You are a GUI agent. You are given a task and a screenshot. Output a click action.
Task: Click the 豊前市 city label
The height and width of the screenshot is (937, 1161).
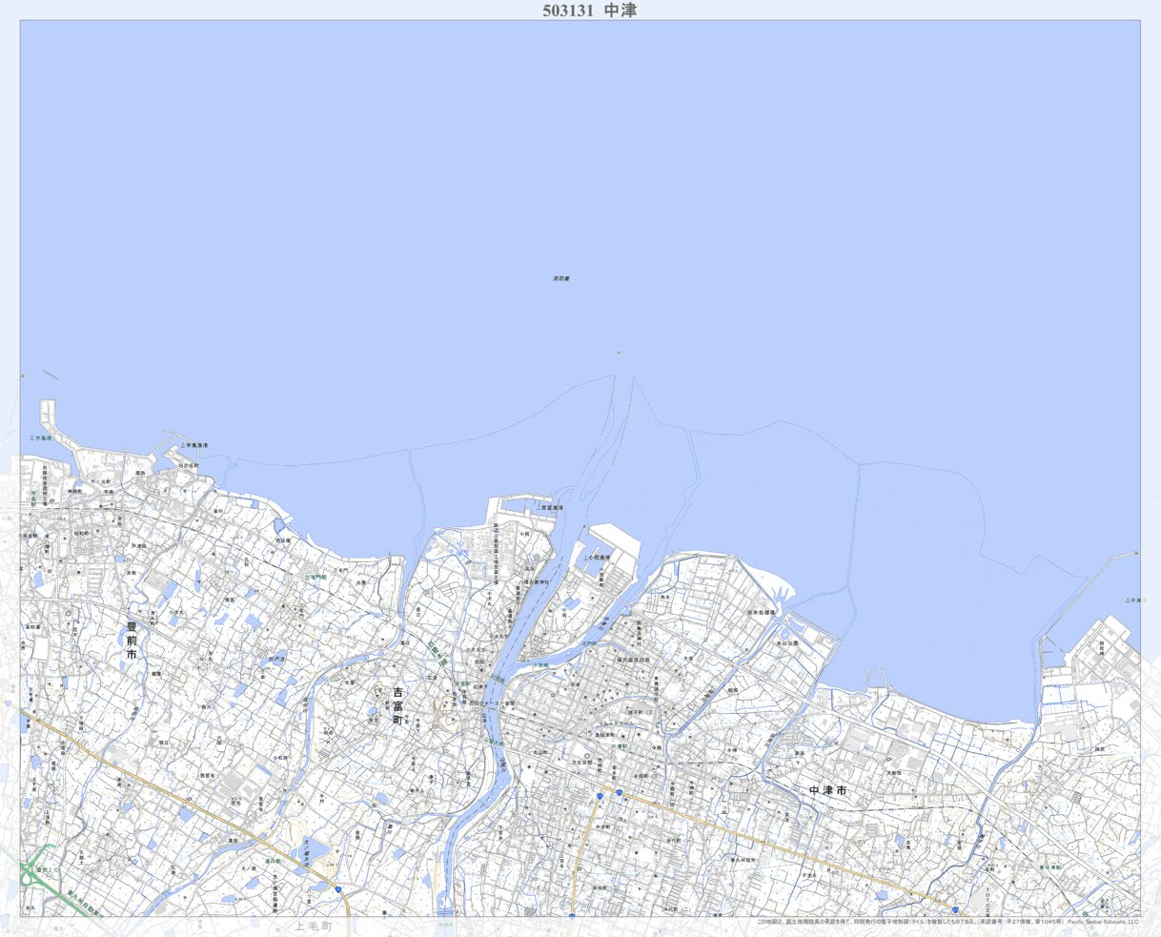click(x=132, y=641)
